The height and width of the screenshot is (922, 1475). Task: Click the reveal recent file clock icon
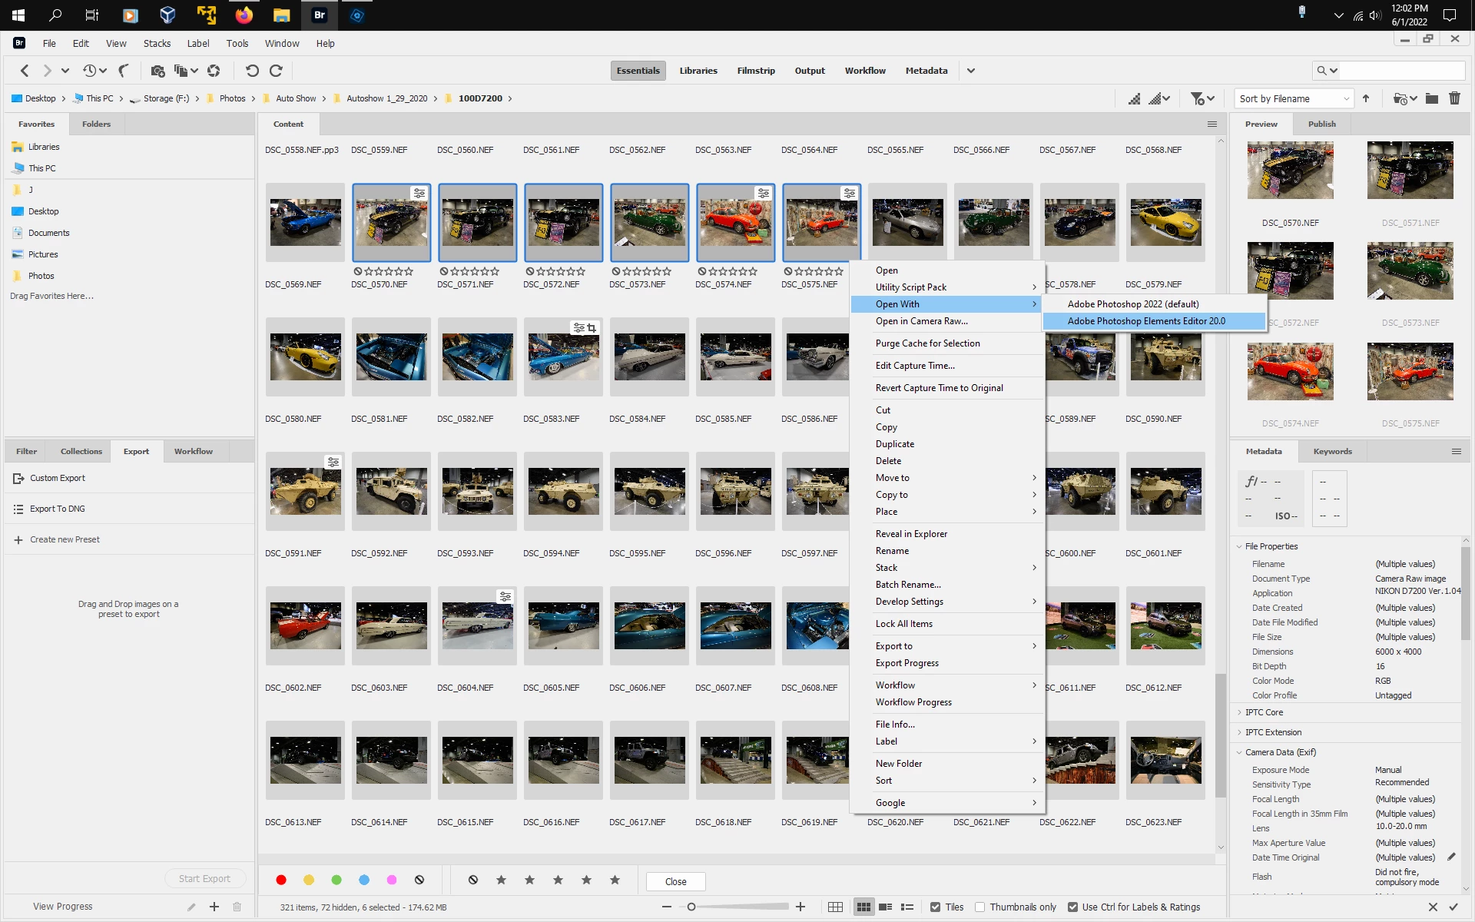pos(90,71)
